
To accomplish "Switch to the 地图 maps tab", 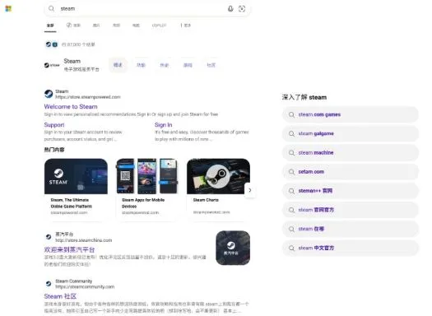I will click(x=136, y=26).
